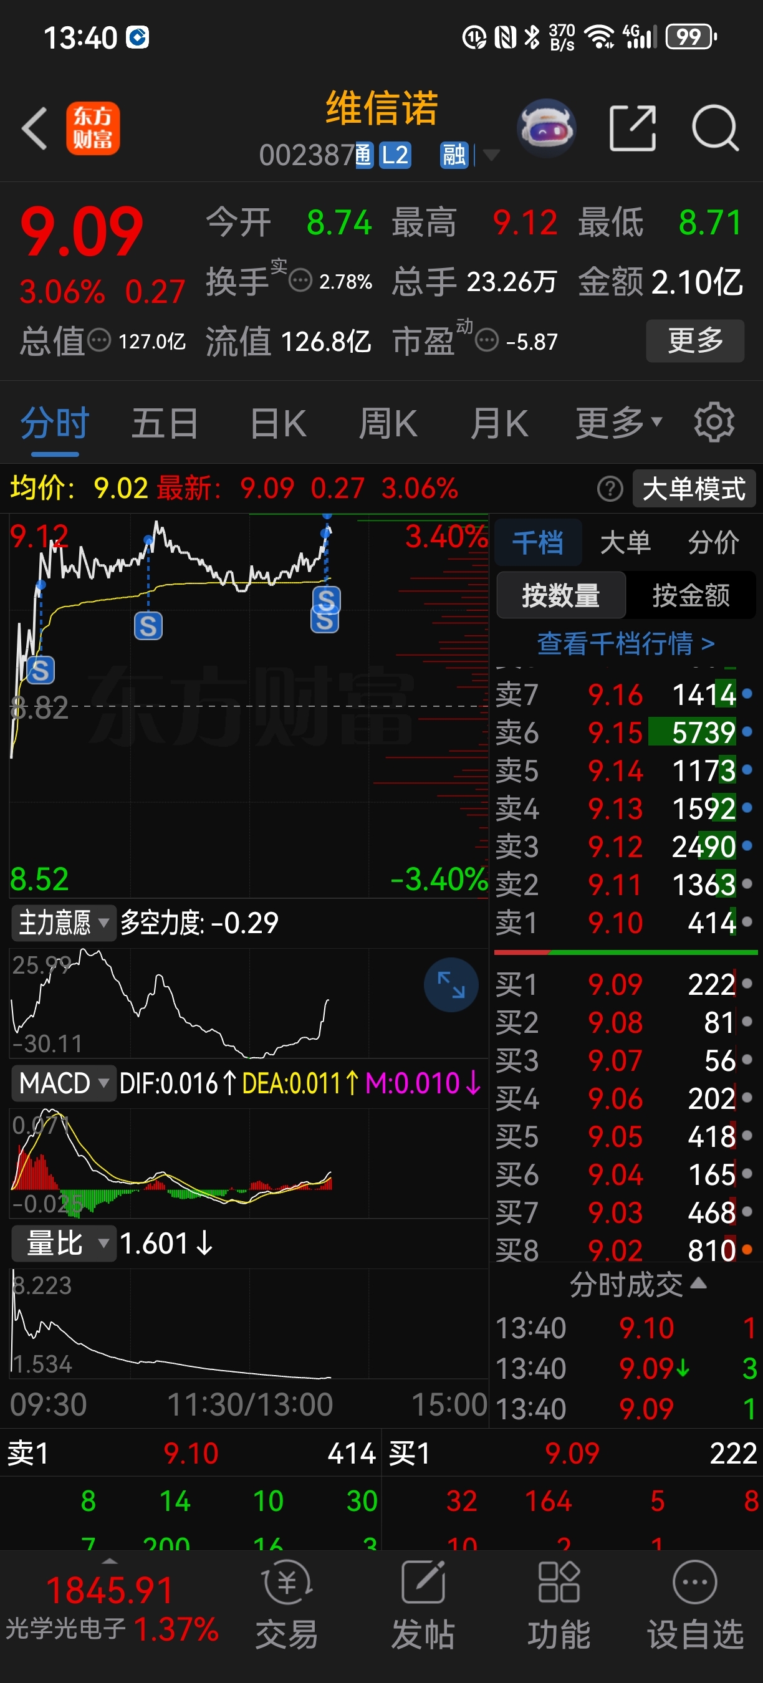Open the search magnifier icon
763x1683 pixels.
coord(716,128)
